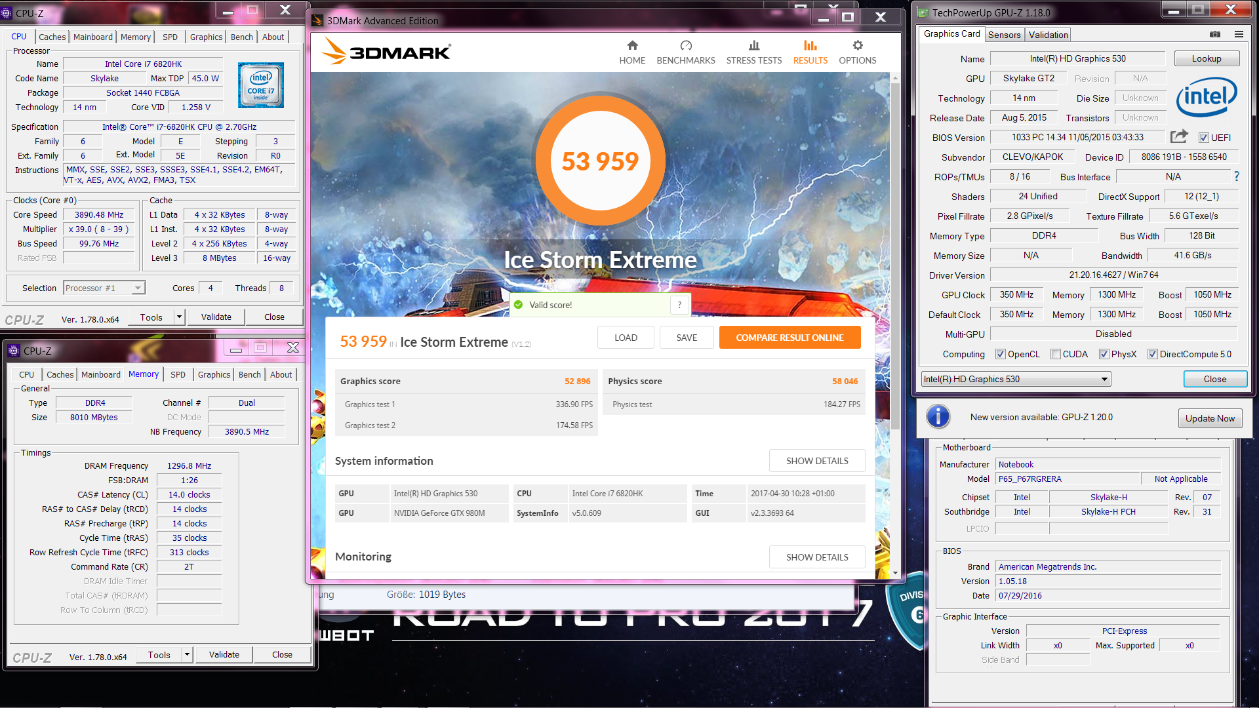Click the BIOS save/share arrow icon in GPU-Z
Screen dimensions: 1259x708
click(1179, 136)
